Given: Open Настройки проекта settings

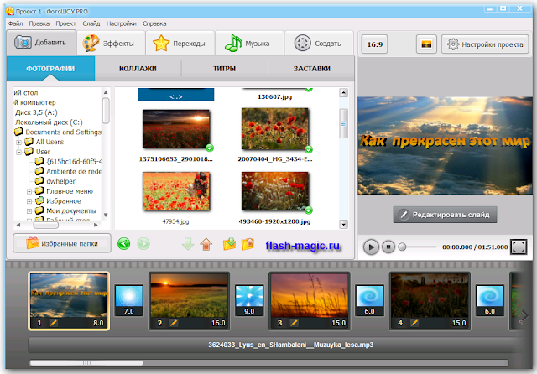Looking at the screenshot, I should click(x=485, y=44).
